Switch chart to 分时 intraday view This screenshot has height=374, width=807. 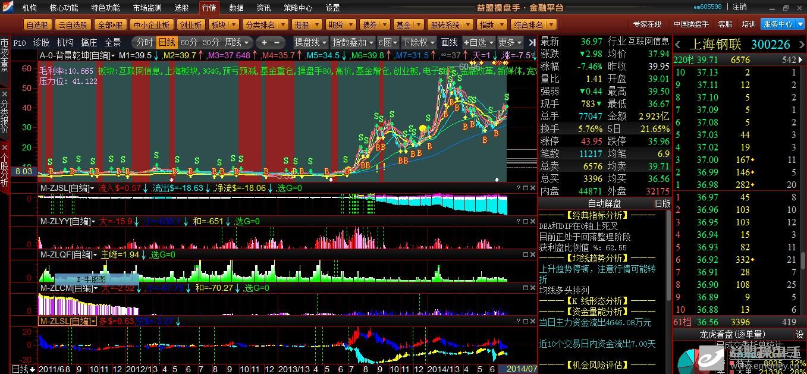[145, 43]
